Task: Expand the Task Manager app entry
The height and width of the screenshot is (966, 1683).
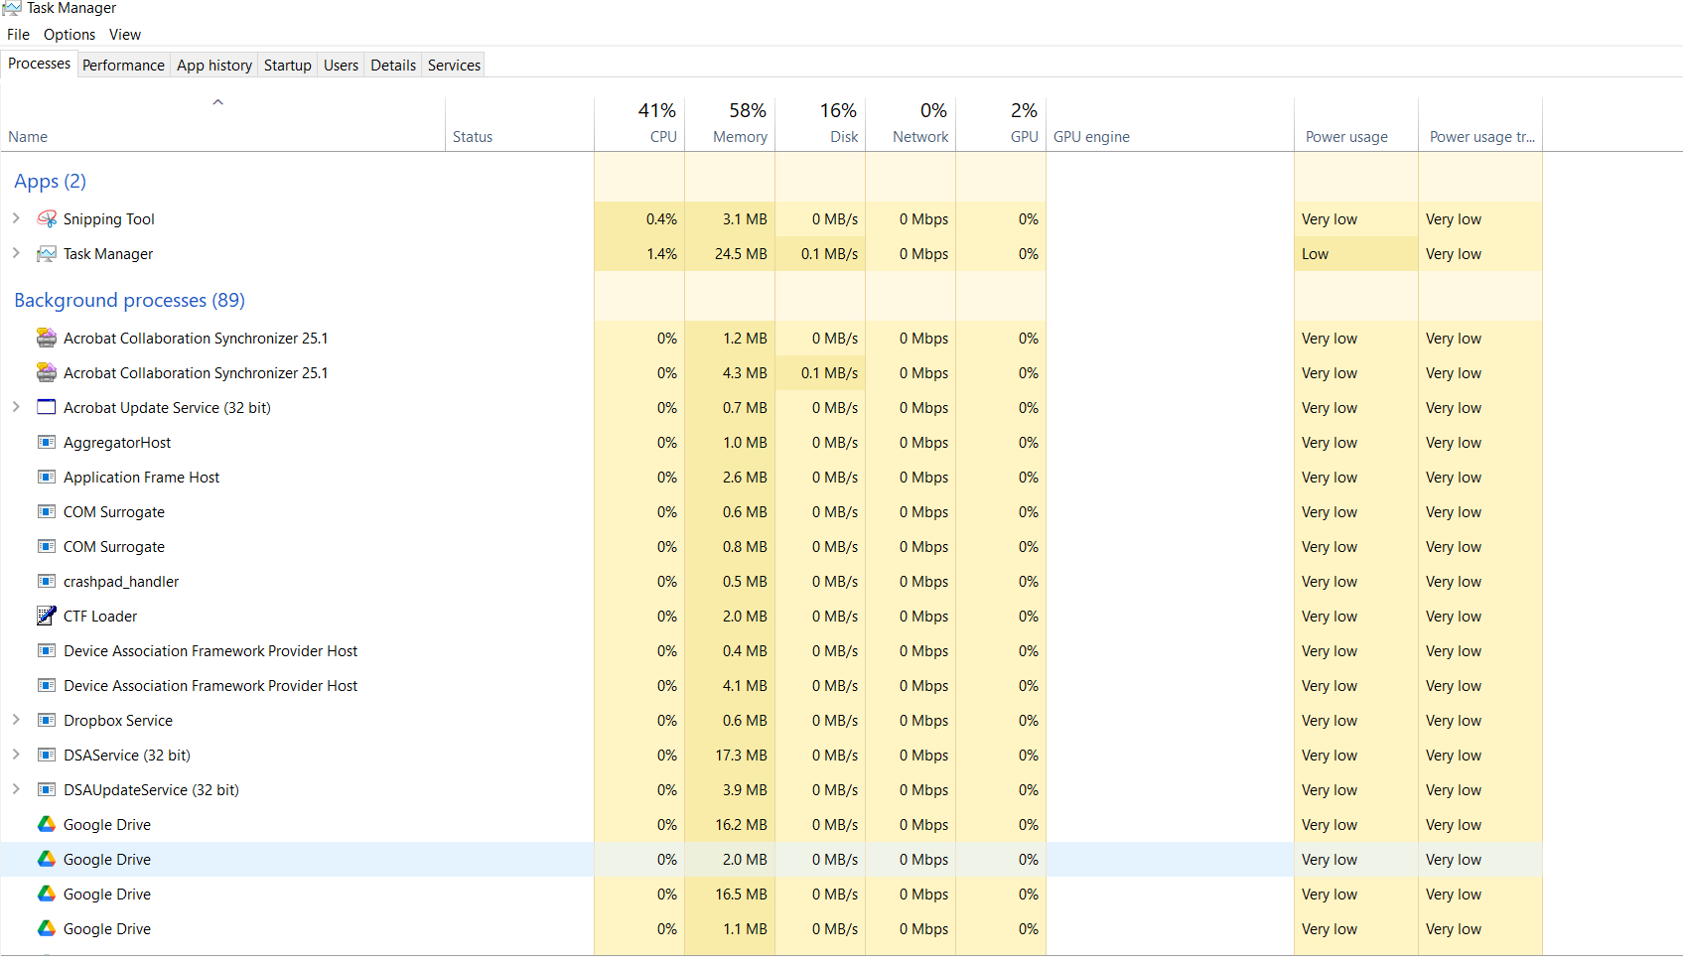Action: [16, 253]
